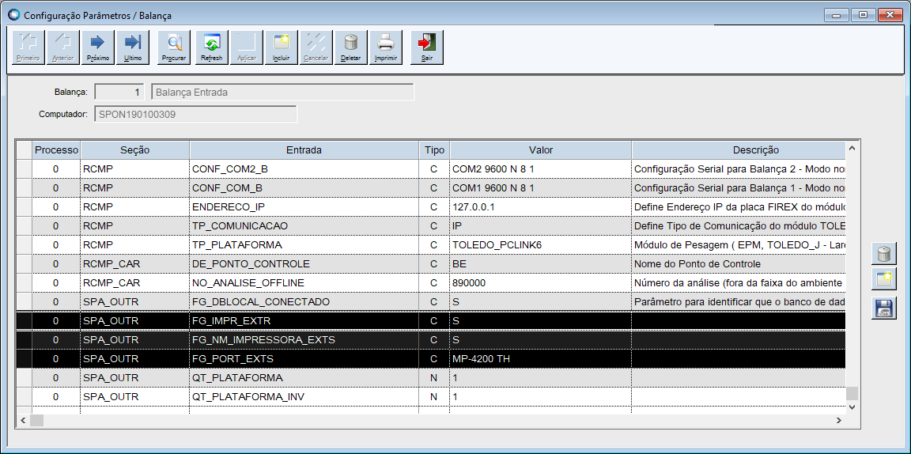Click the Deletar trash toolbar button
Screen dimensions: 911x454
[x=351, y=47]
